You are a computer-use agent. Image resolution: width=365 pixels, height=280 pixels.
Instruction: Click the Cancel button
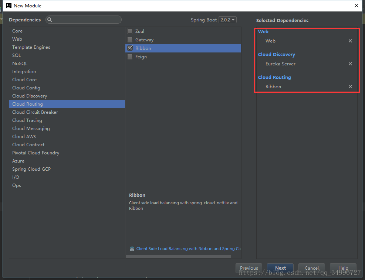pos(312,268)
